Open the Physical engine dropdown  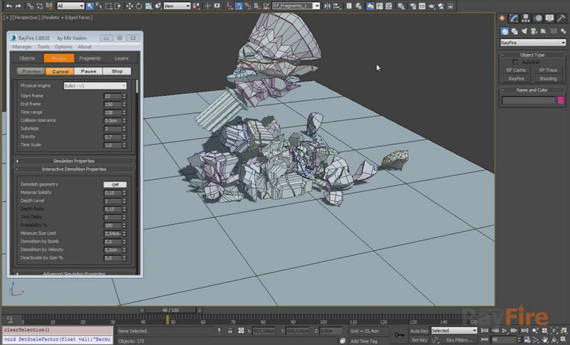[x=95, y=85]
